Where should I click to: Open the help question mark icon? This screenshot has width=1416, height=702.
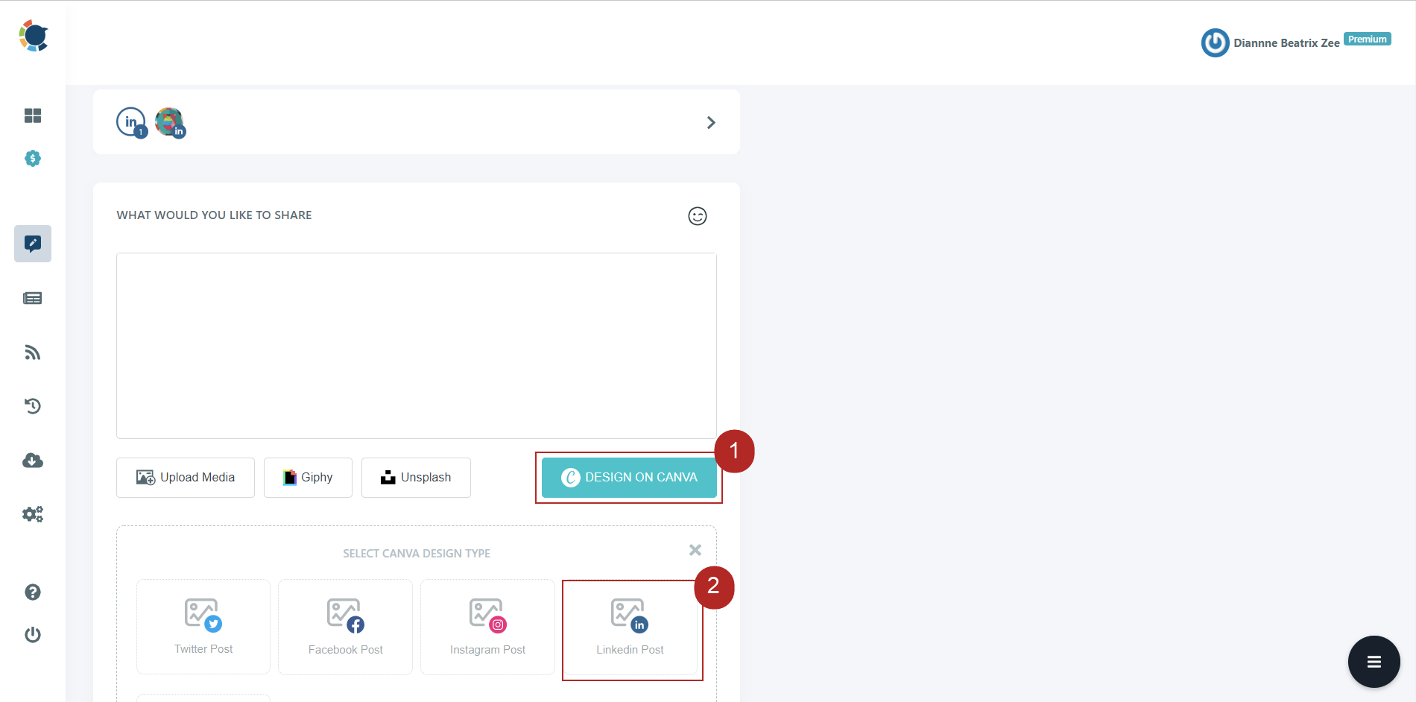(x=33, y=592)
